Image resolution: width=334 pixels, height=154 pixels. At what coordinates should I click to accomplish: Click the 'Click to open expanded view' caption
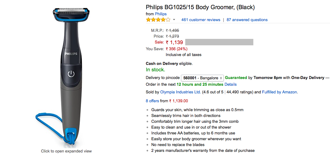tap(66, 151)
